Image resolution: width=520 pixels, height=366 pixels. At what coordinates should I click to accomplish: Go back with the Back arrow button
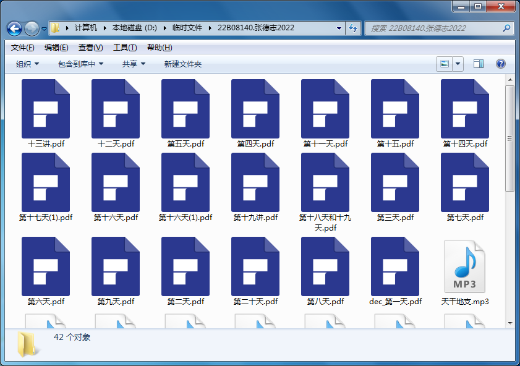point(15,28)
